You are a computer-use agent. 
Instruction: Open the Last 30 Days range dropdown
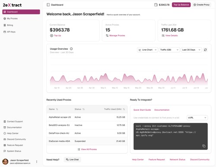tap(191, 50)
